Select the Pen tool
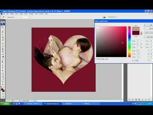The width and height of the screenshot is (153, 115). tap(3, 65)
